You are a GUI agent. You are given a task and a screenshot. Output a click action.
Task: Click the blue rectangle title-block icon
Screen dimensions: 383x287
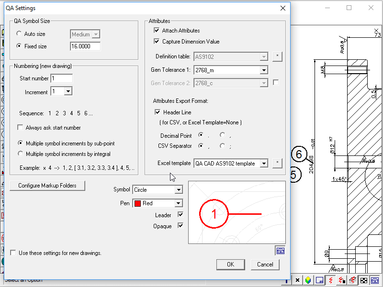click(x=319, y=280)
